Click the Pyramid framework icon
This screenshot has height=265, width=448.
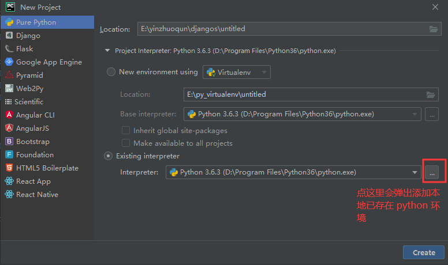[x=9, y=75]
